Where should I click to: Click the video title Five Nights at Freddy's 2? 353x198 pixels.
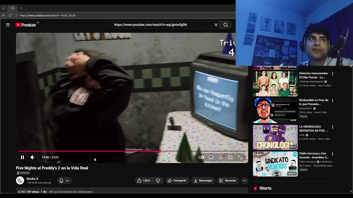pos(52,168)
